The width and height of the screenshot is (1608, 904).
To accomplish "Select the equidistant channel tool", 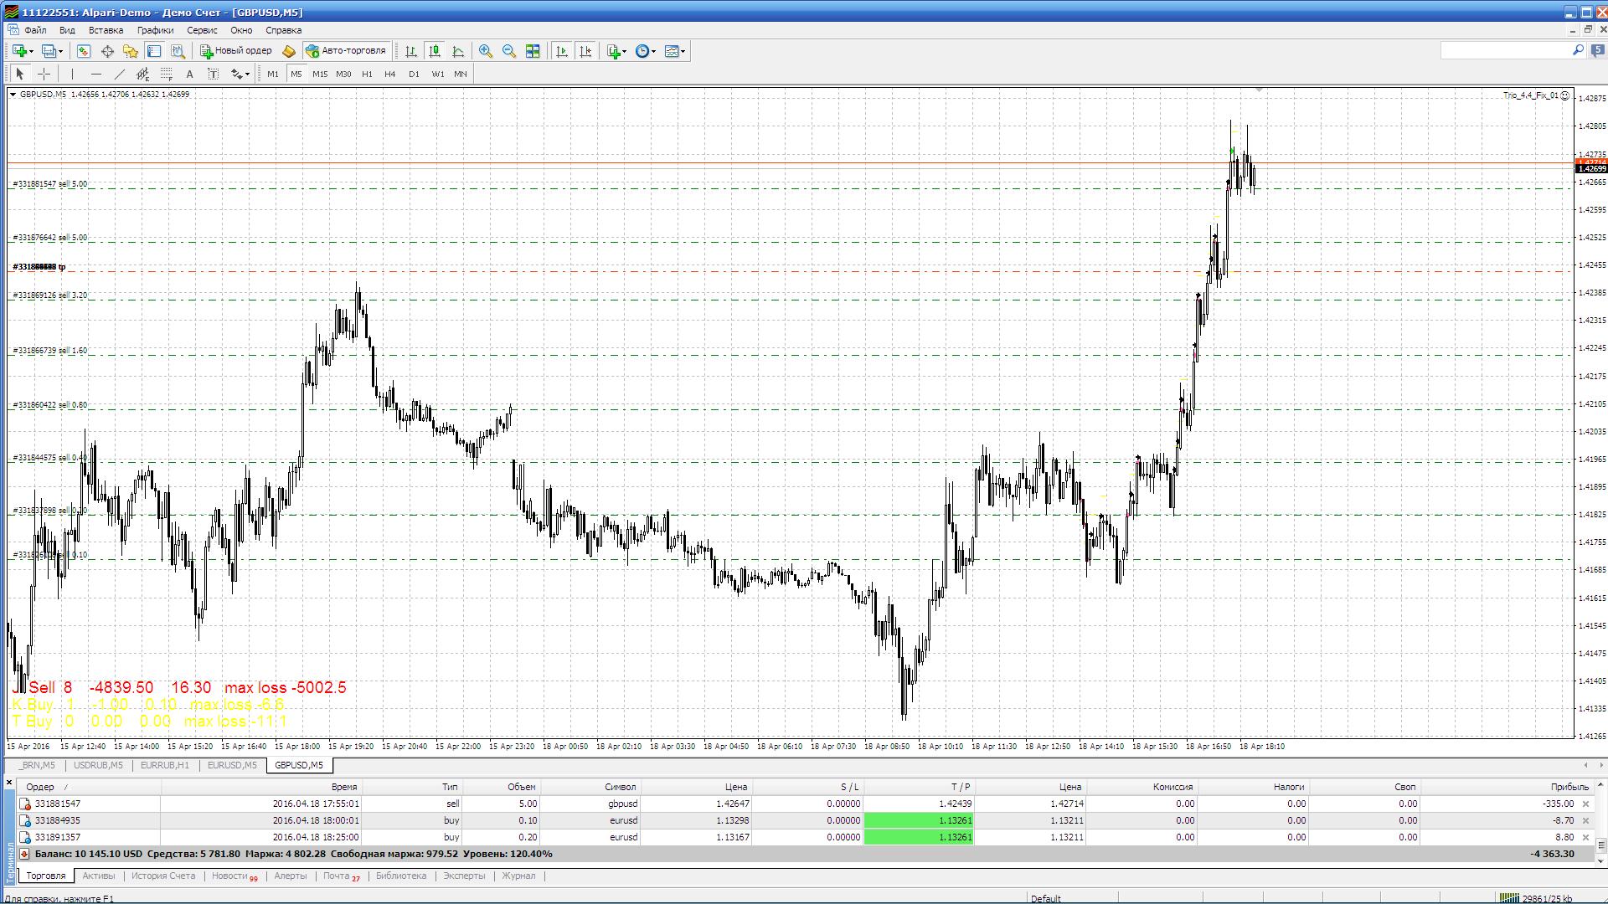I will [143, 74].
